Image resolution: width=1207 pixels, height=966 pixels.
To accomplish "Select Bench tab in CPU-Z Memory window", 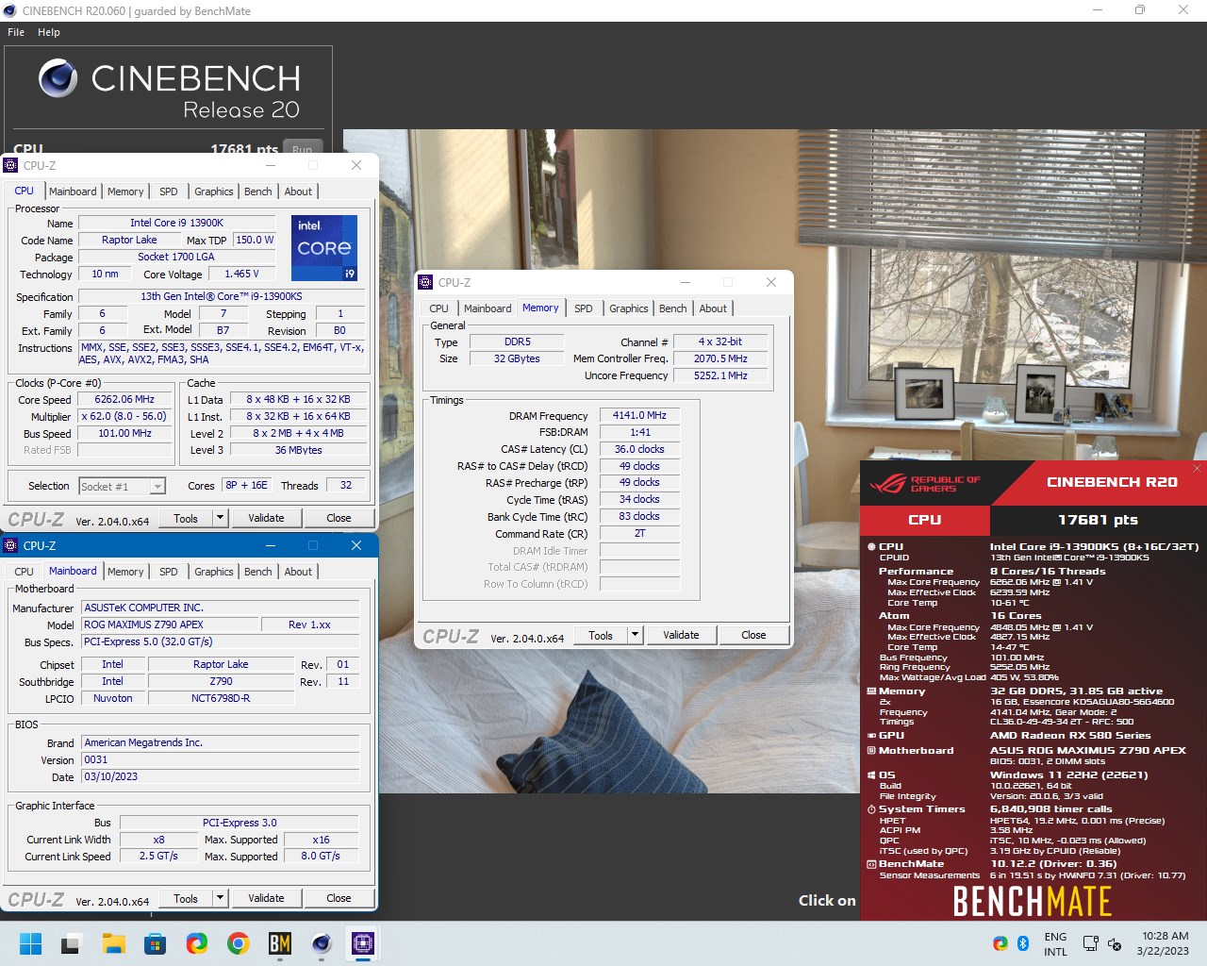I will pos(672,308).
